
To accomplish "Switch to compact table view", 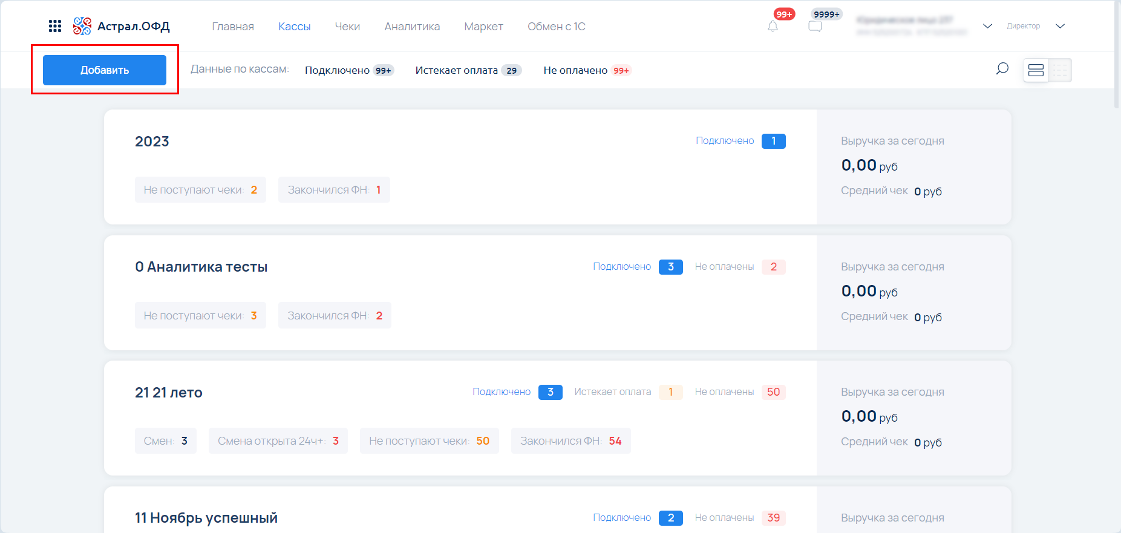I will point(1059,70).
